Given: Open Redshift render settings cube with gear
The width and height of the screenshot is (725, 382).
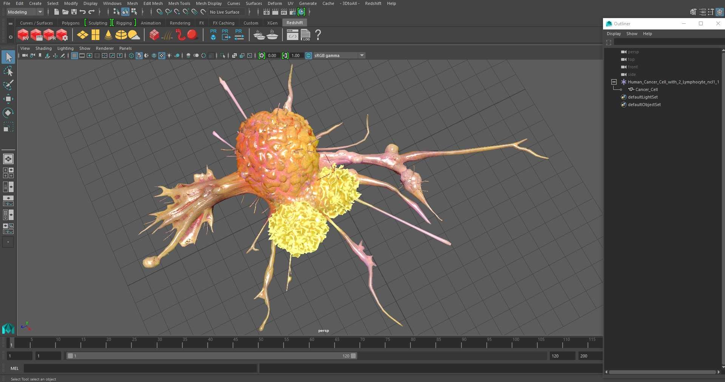Looking at the screenshot, I should (x=62, y=35).
